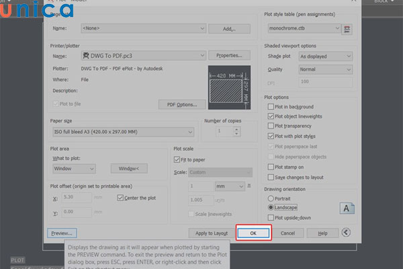
Task: Open the printer/plotter Name dropdown
Action: click(x=142, y=55)
